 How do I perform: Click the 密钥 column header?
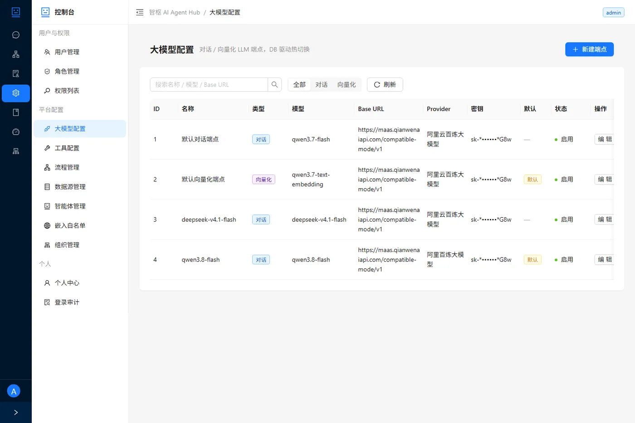pyautogui.click(x=477, y=109)
